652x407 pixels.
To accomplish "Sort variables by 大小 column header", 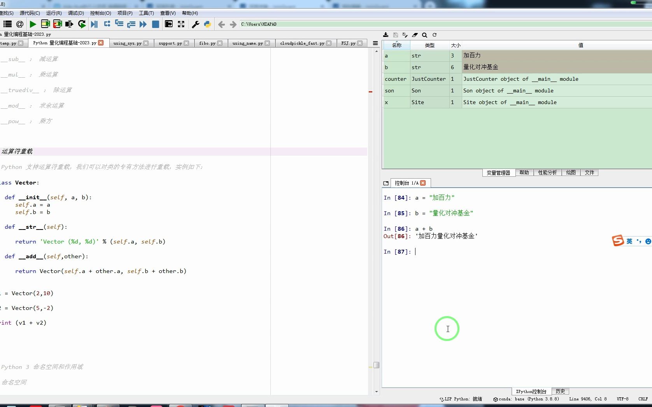I will pos(456,45).
